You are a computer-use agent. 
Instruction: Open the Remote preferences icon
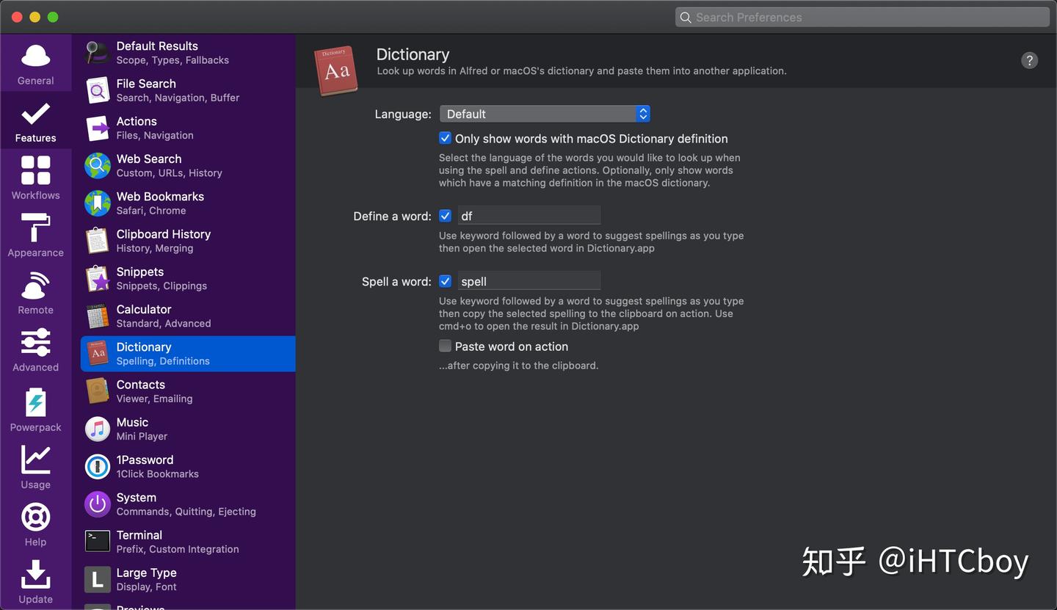(x=35, y=286)
